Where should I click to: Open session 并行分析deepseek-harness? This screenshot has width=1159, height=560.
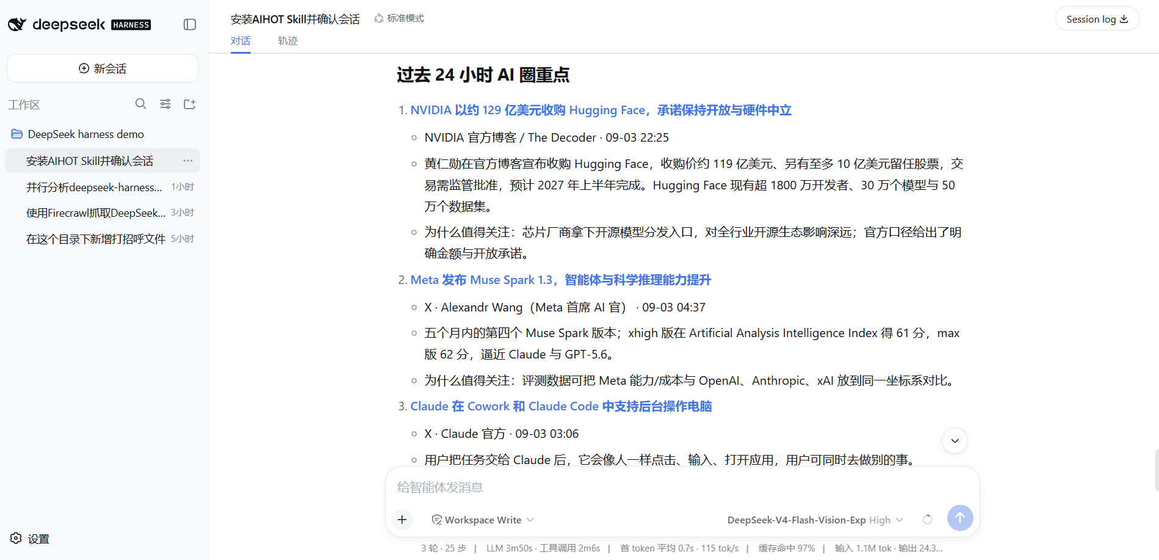click(x=103, y=187)
